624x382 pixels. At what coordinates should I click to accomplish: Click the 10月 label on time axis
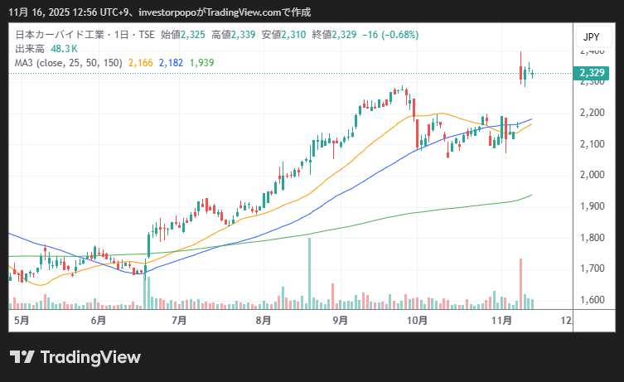(x=417, y=319)
